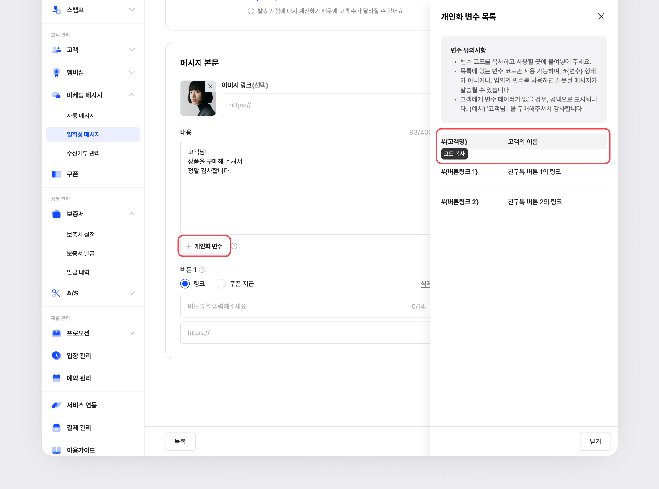Open the 자동 메시지 menu item

point(81,116)
